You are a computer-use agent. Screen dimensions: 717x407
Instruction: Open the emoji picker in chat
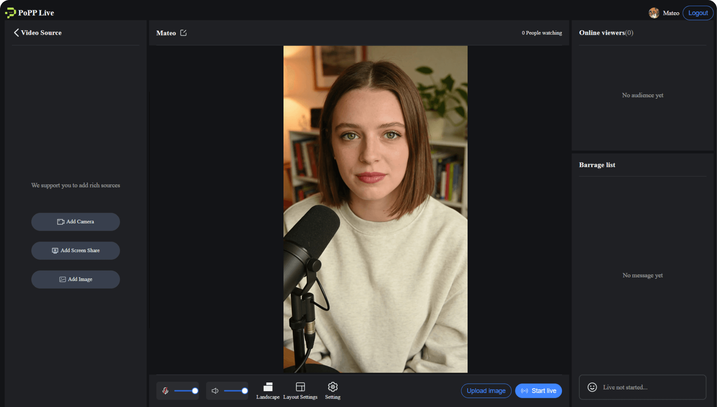tap(592, 387)
